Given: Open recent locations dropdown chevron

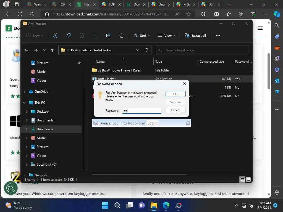Looking at the screenshot, I should 44,50.
